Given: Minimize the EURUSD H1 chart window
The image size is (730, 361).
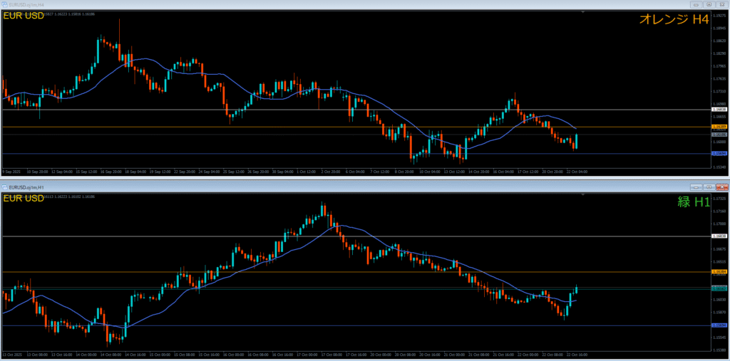Looking at the screenshot, I should pyautogui.click(x=695, y=187).
